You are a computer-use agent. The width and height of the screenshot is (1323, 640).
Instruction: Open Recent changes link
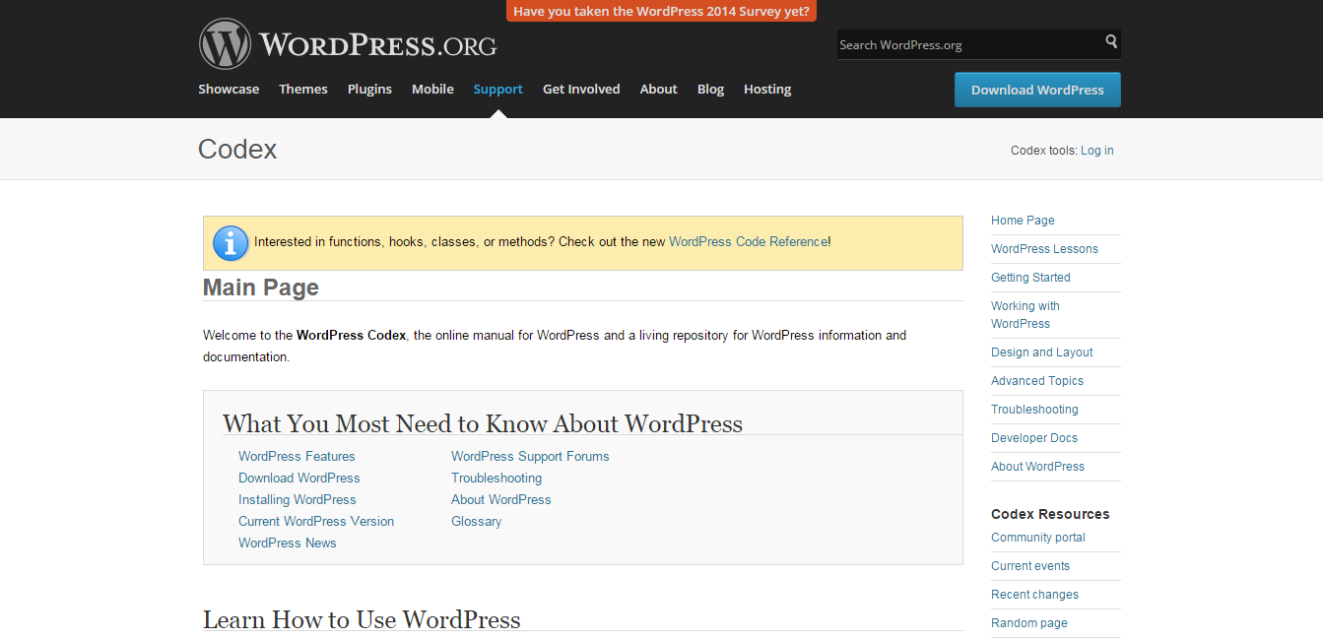(x=1034, y=595)
